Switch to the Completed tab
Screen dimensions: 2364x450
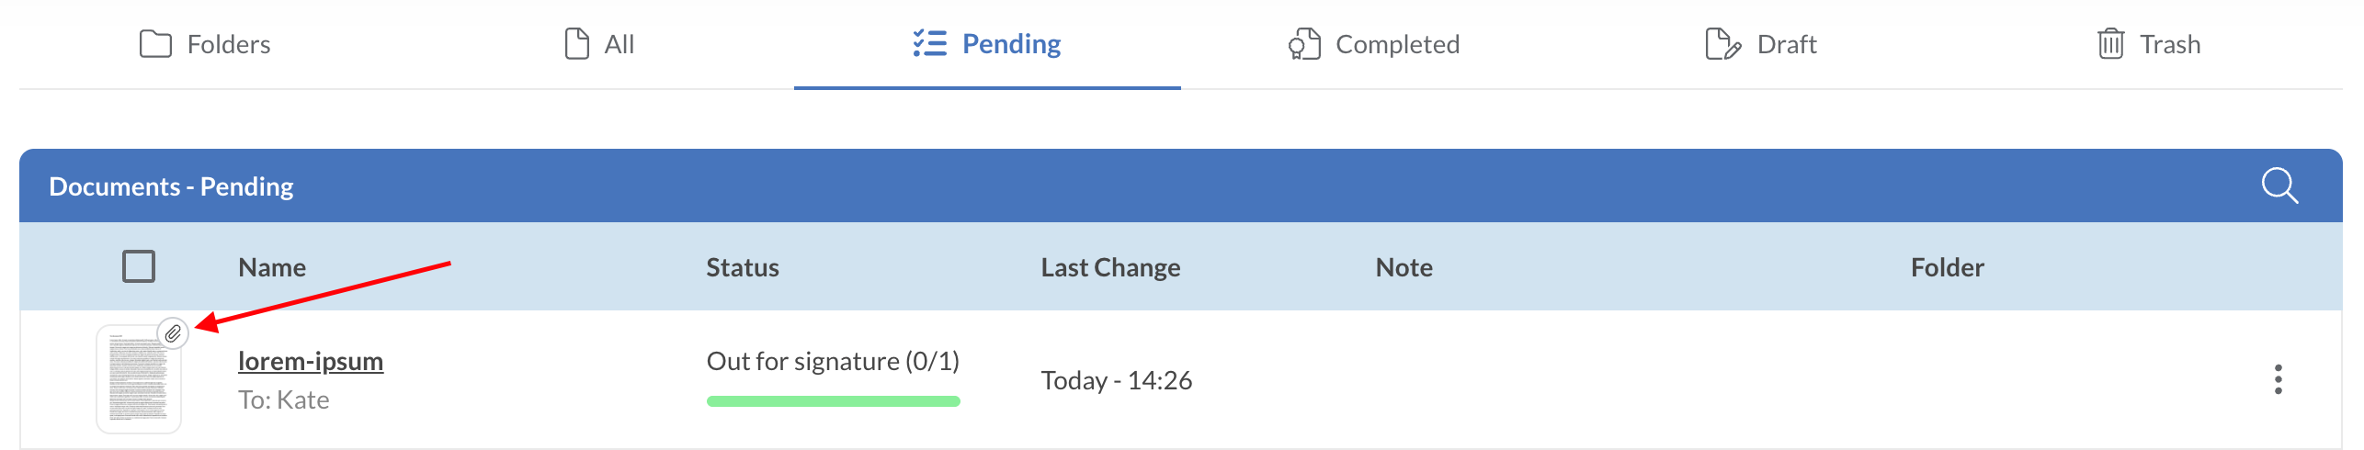click(x=1396, y=44)
